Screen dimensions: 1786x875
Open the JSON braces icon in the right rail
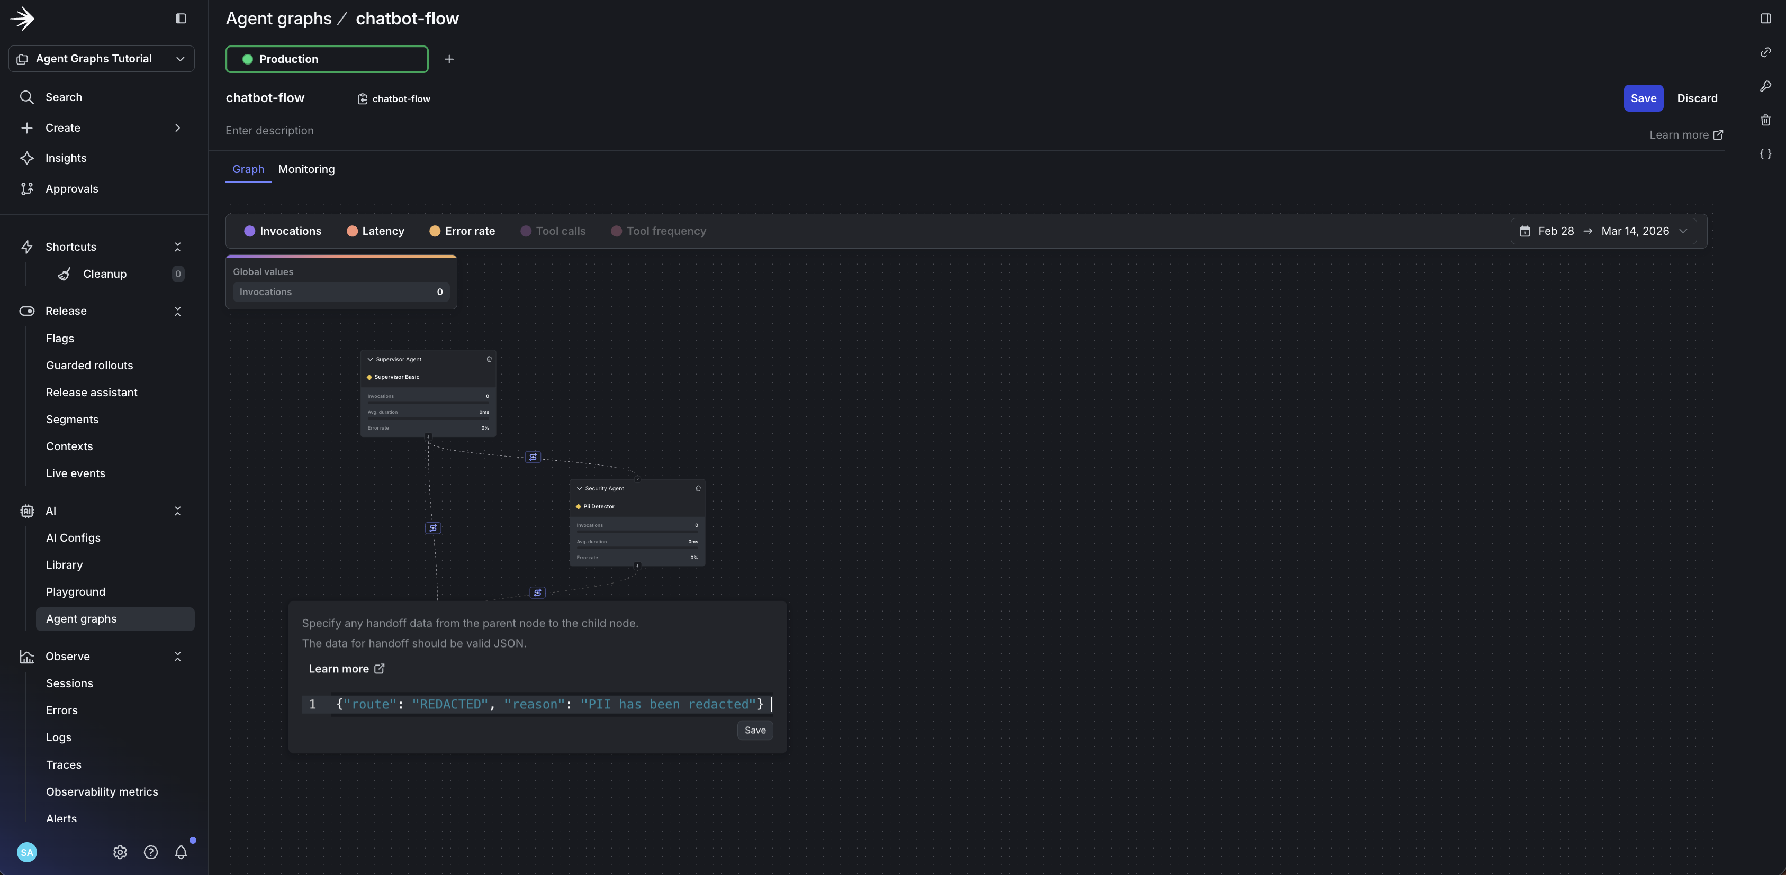tap(1765, 154)
